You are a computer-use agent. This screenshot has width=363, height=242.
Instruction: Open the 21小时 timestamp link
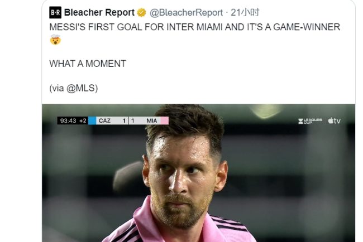(245, 12)
